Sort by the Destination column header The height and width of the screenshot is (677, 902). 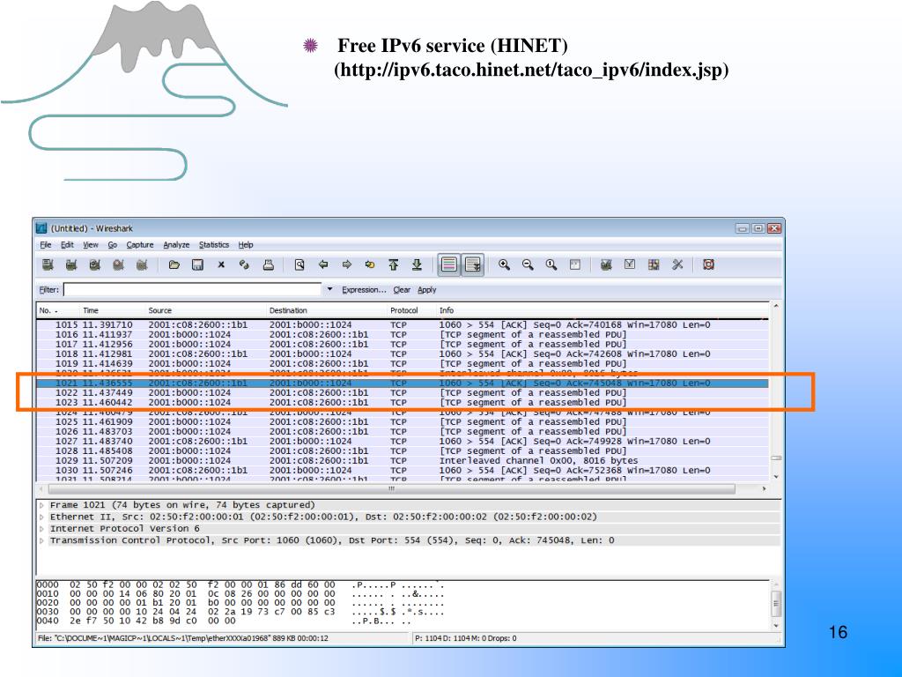(288, 310)
